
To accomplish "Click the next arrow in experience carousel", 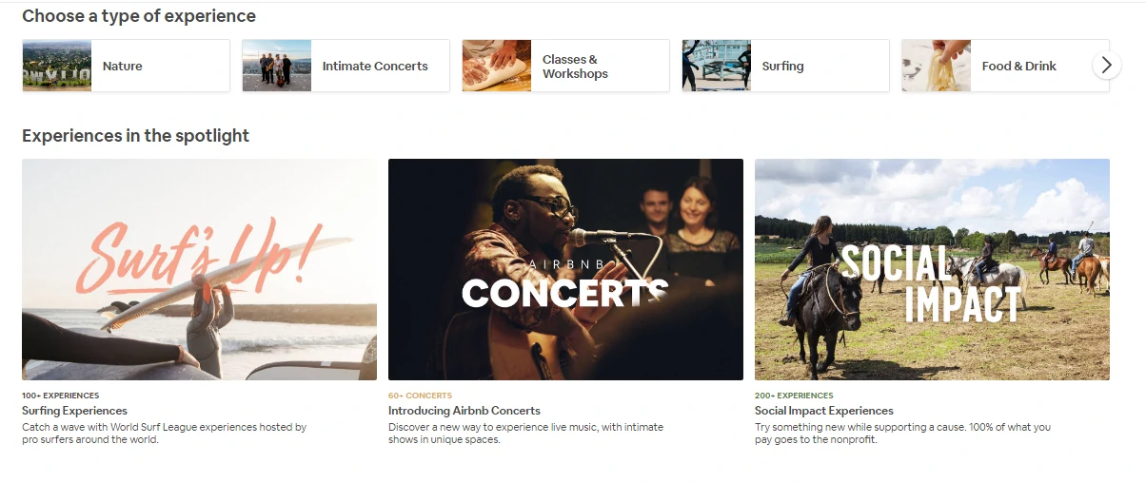I will pos(1105,65).
